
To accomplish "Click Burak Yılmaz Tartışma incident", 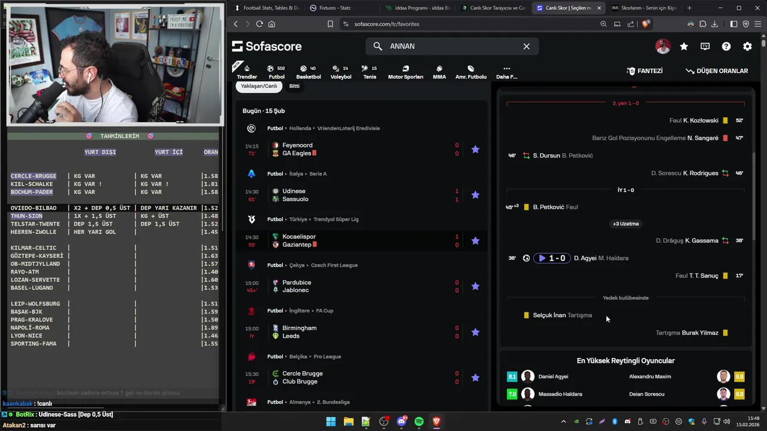I will (x=692, y=332).
